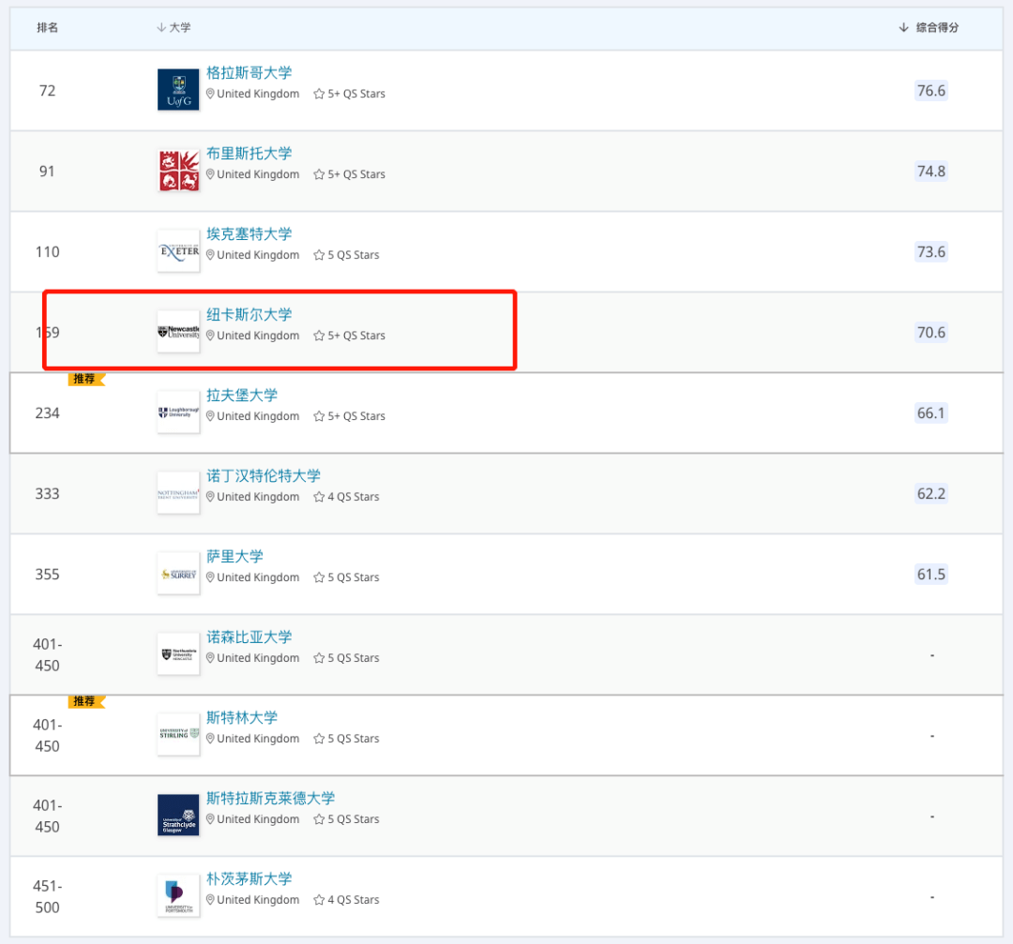Click the 推荐 badge on 斯特林大学 row
The height and width of the screenshot is (944, 1013).
(x=86, y=701)
